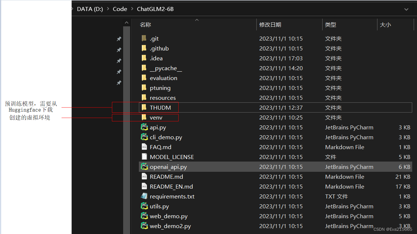
Task: Click the THUDM folder name
Action: tap(160, 107)
